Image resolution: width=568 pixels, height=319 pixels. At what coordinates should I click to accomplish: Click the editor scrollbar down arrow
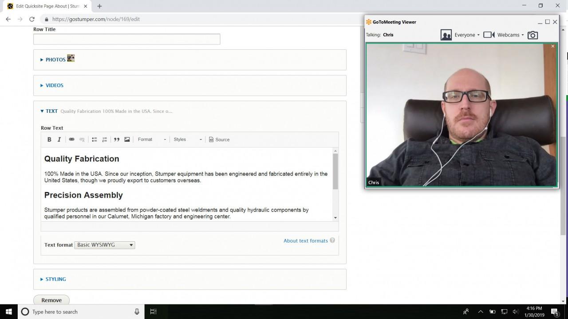pyautogui.click(x=335, y=218)
